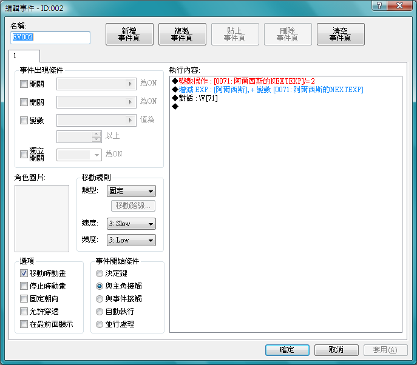Open the 頻度 dropdown showing 3: Low

(x=131, y=240)
